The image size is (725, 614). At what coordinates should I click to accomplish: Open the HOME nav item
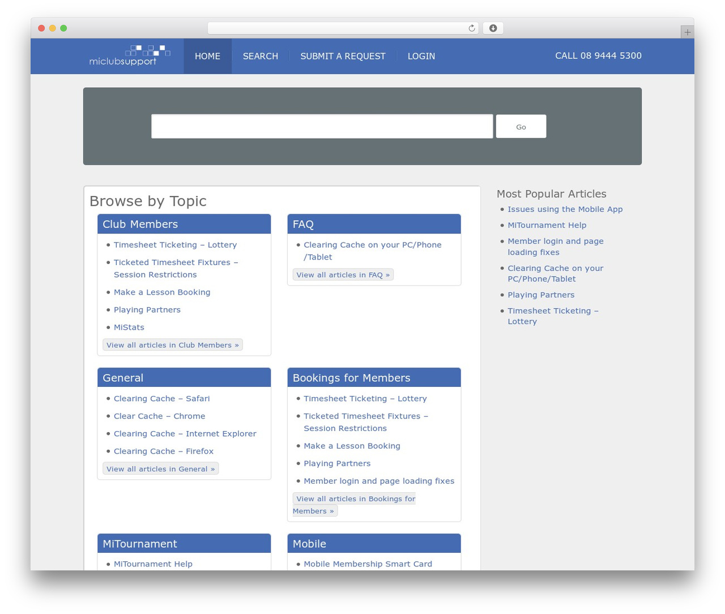click(207, 56)
